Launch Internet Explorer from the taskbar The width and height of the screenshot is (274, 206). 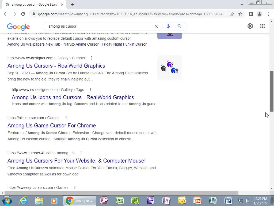(x=24, y=201)
